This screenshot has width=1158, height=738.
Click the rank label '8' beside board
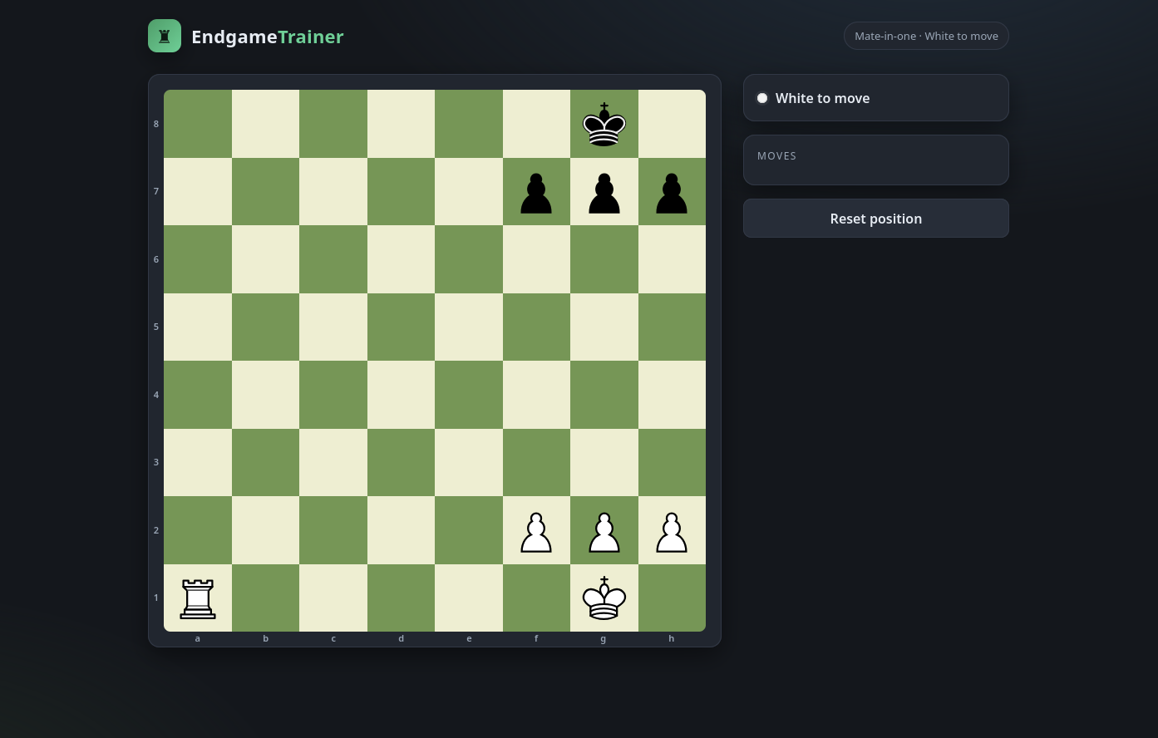coord(156,125)
